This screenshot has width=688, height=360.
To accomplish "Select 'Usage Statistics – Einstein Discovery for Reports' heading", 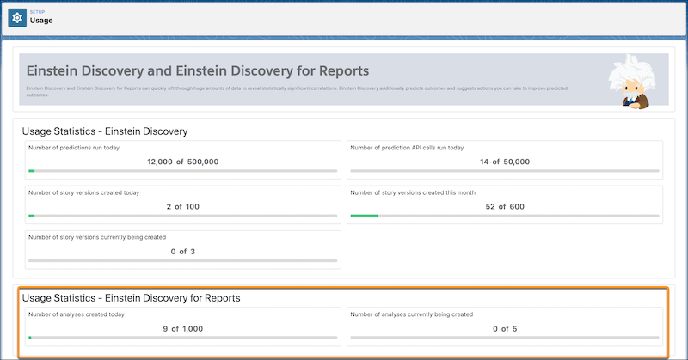I will click(132, 298).
